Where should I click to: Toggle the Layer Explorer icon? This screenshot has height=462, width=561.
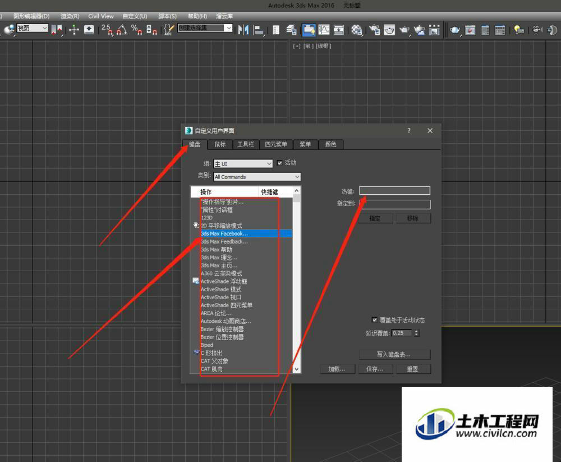tap(292, 30)
